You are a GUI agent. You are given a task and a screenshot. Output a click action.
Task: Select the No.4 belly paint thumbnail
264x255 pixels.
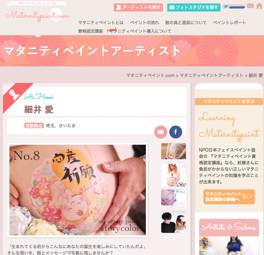pos(173,198)
